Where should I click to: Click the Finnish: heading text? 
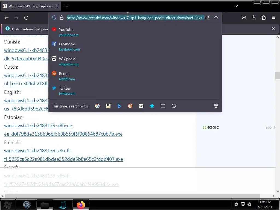pyautogui.click(x=12, y=142)
